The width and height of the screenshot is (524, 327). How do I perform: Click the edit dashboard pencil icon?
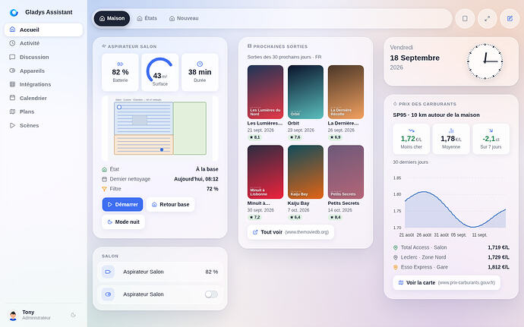510,19
